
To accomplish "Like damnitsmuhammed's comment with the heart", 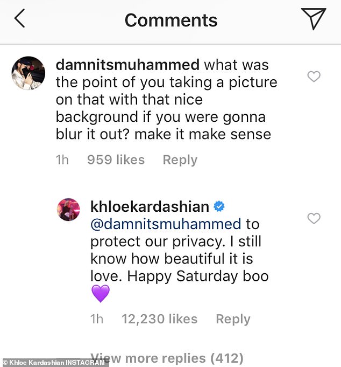I will [x=314, y=77].
